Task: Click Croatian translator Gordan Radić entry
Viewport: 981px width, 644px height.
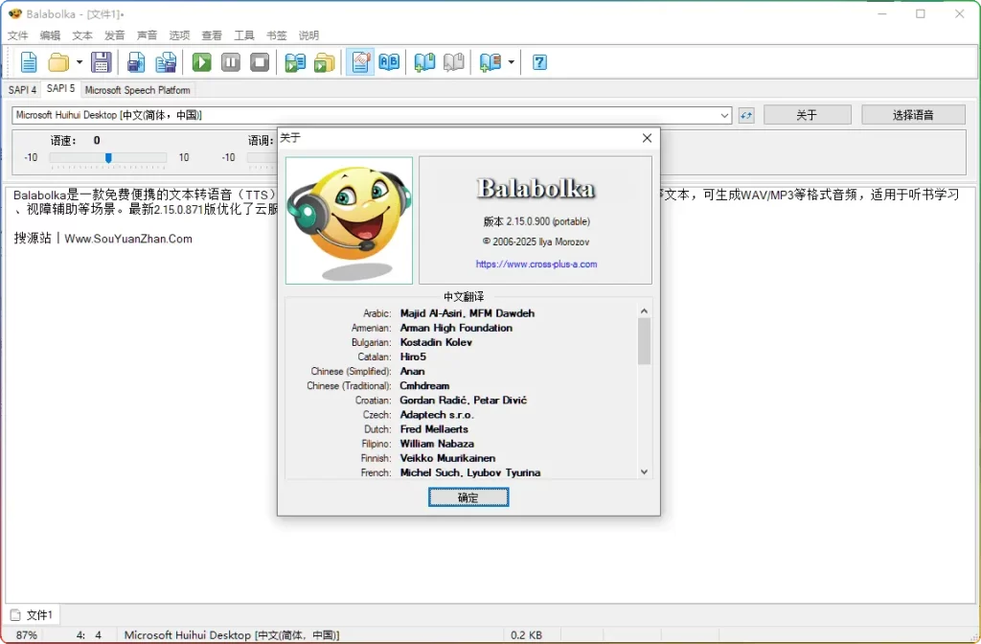Action: pyautogui.click(x=463, y=400)
